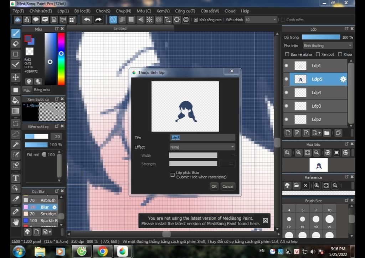The height and width of the screenshot is (258, 365).
Task: Open the Công cụ(T) menu
Action: pos(185,11)
